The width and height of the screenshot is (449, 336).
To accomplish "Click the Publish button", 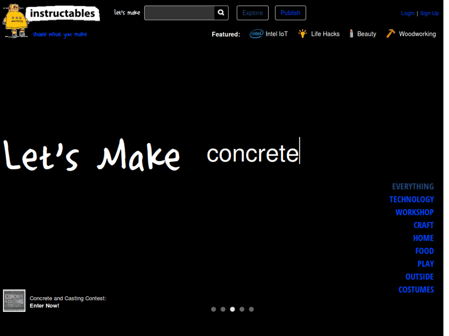I will point(290,13).
